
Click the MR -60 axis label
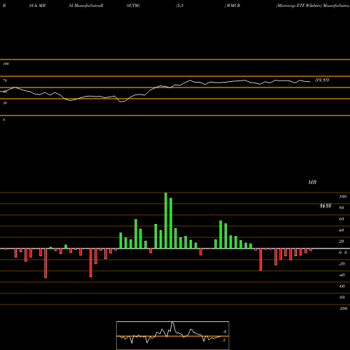tap(342, 286)
